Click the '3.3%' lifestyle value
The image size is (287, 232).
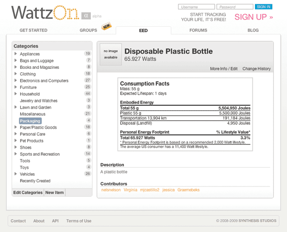(245, 138)
